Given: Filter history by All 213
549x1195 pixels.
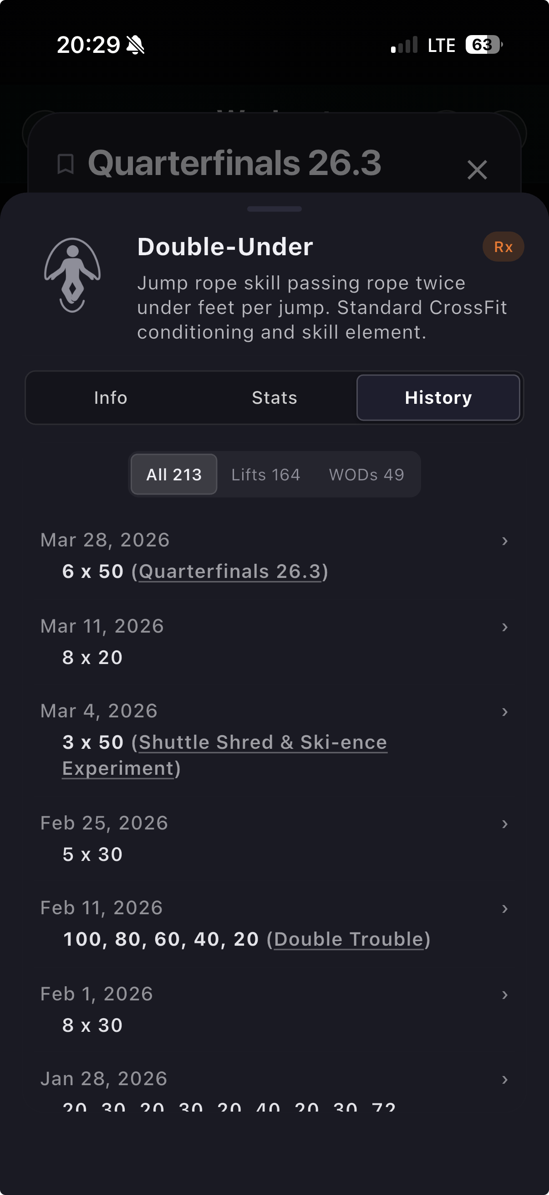Looking at the screenshot, I should (x=174, y=474).
